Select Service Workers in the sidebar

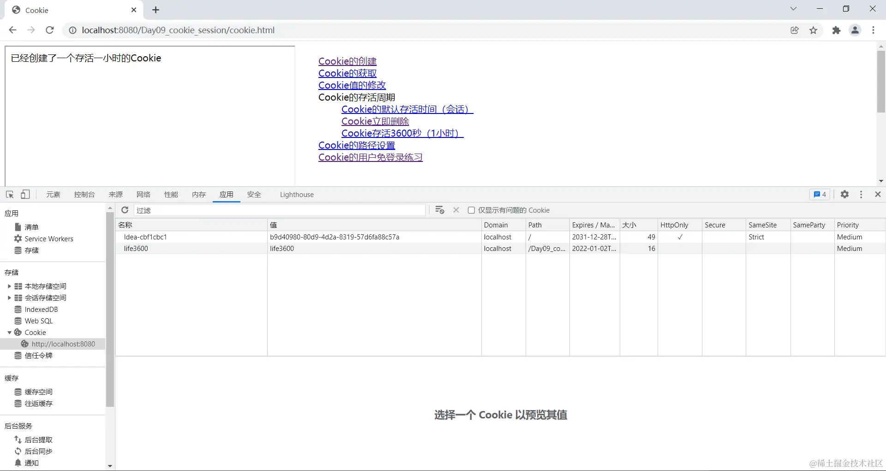[49, 238]
